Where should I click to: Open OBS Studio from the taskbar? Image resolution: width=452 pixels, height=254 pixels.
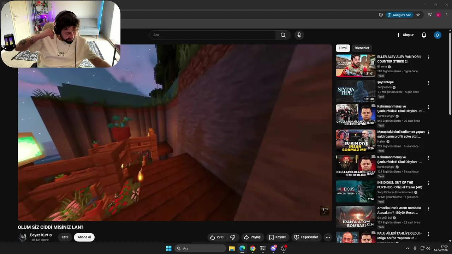[284, 248]
